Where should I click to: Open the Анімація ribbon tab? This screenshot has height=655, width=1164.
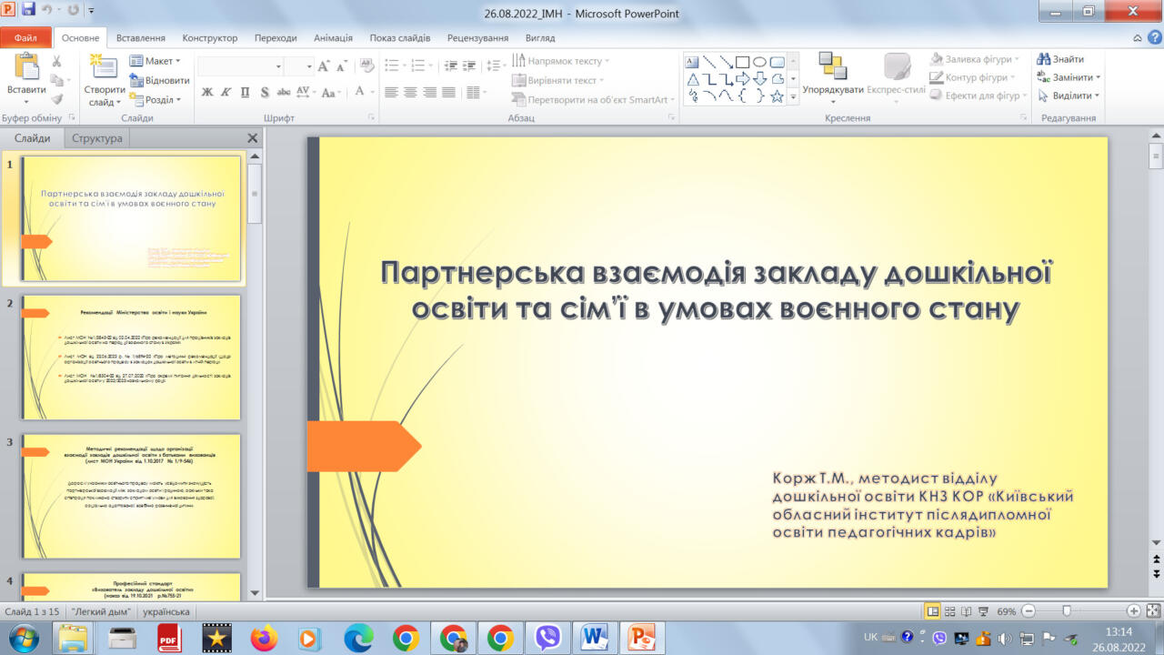(x=333, y=38)
